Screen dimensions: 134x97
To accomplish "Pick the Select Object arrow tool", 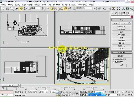I will 3,8.
